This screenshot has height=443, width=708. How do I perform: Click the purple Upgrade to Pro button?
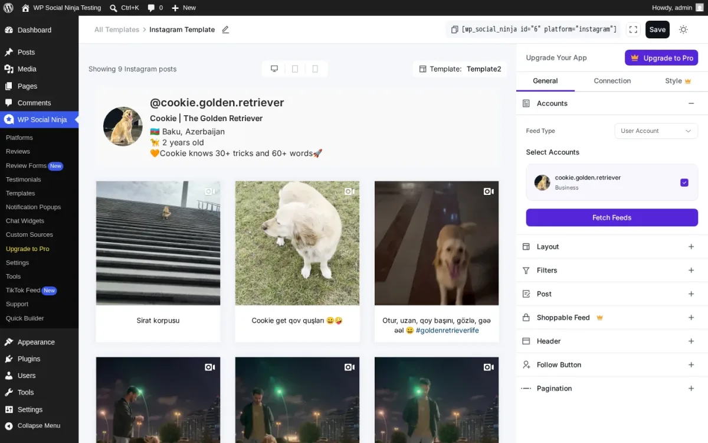point(661,58)
